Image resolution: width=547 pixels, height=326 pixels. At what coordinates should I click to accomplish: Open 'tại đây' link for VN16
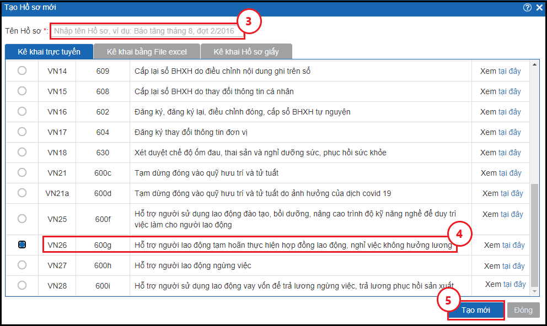click(510, 112)
